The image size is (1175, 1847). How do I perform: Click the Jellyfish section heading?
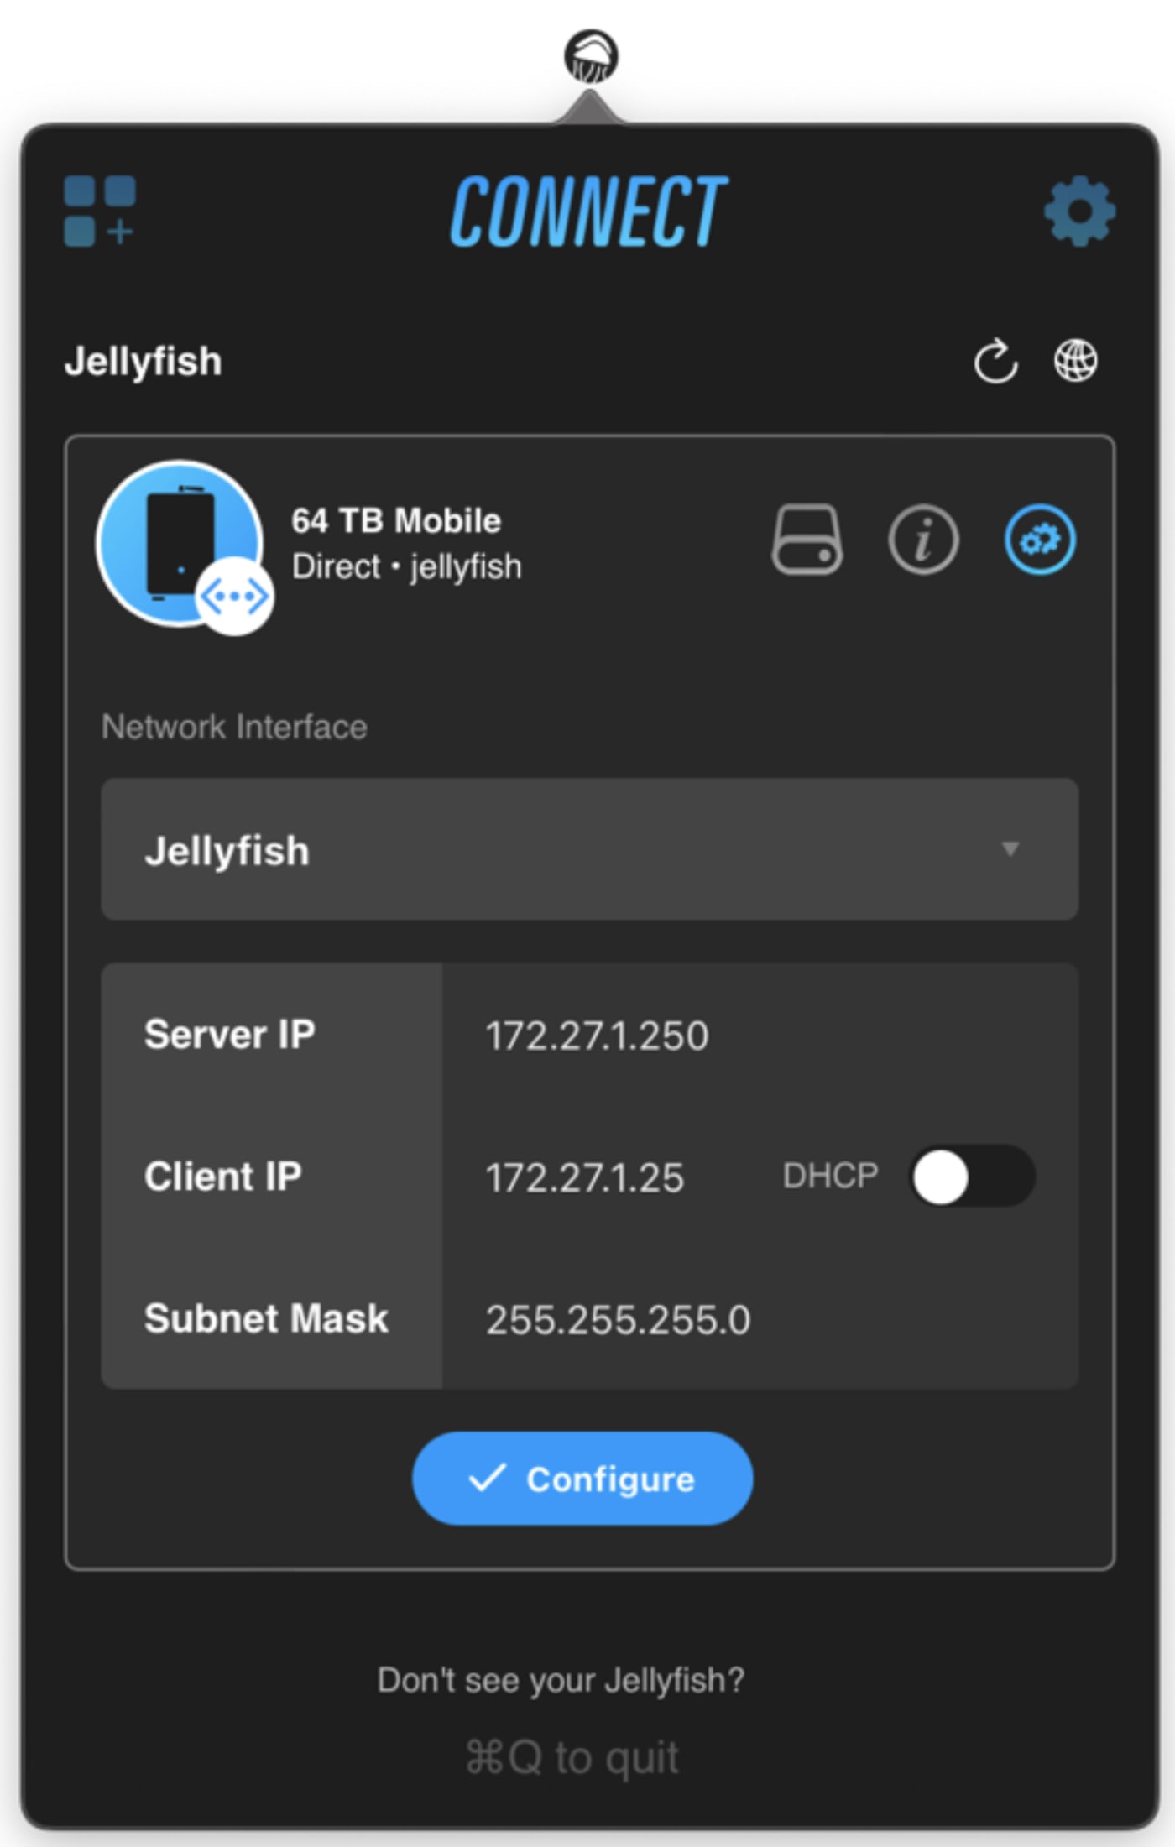click(x=144, y=362)
